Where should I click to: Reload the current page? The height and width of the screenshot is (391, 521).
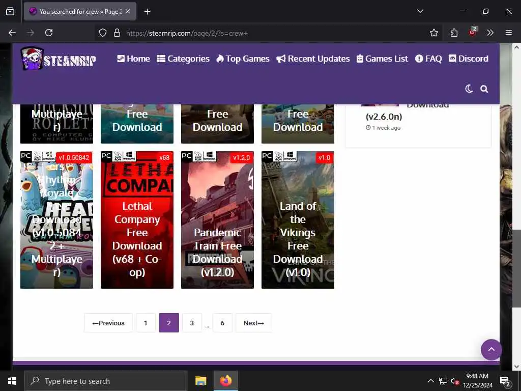[x=49, y=33]
